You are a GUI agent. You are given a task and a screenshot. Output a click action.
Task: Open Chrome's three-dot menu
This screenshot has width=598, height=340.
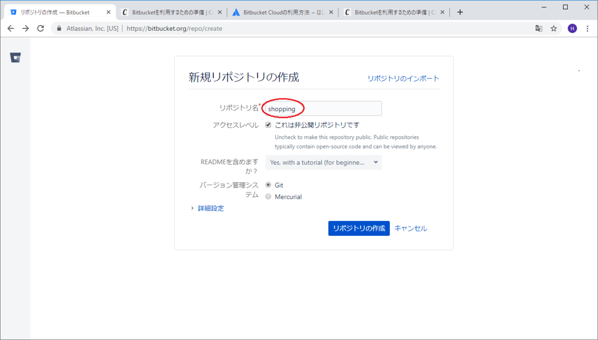pos(588,28)
